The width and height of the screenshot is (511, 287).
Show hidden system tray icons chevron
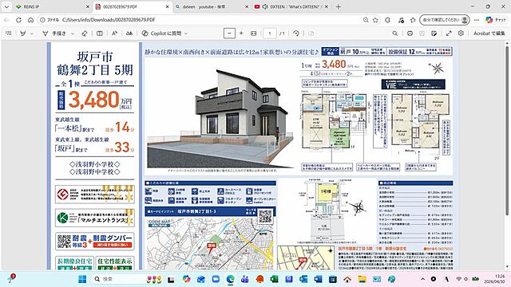coord(422,279)
